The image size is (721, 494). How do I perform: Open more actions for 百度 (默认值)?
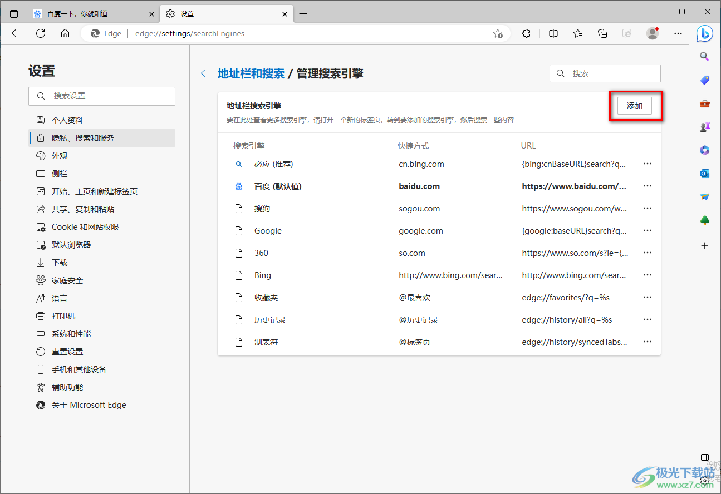tap(647, 186)
